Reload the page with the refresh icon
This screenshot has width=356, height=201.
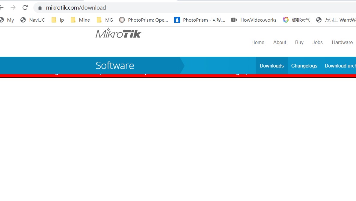click(x=25, y=7)
